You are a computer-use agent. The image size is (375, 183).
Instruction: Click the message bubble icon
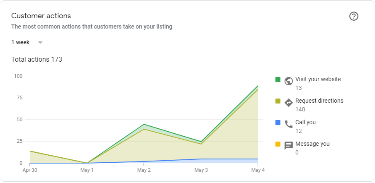click(x=289, y=146)
